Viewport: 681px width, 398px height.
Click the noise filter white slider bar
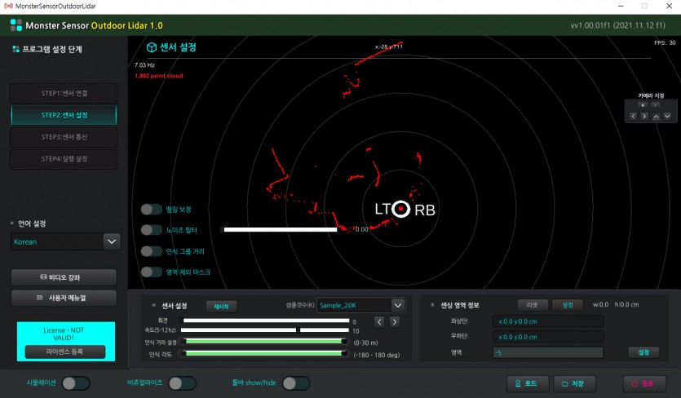(x=280, y=229)
